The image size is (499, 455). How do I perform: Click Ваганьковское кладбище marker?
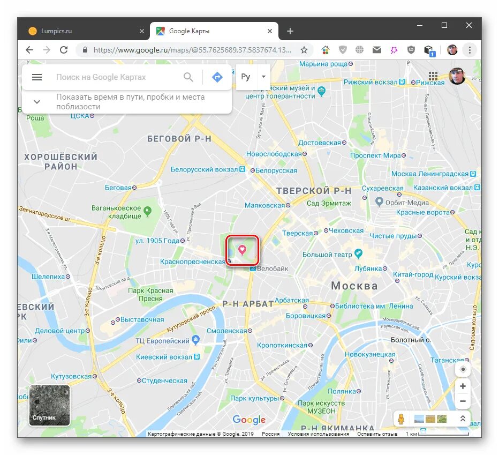tap(147, 211)
